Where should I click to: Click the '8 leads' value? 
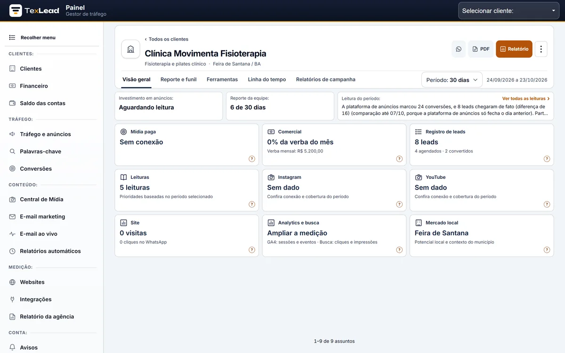click(427, 142)
